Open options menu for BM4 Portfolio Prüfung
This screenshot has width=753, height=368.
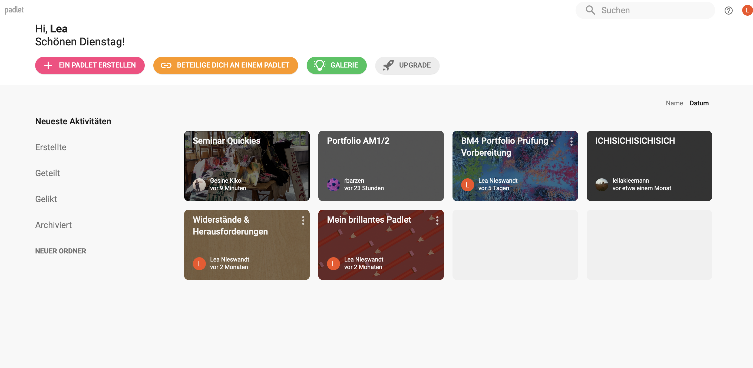[571, 142]
